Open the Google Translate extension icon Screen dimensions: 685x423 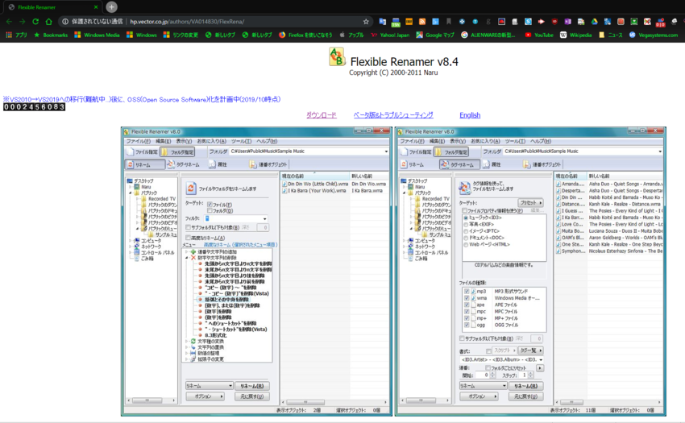[x=383, y=22]
